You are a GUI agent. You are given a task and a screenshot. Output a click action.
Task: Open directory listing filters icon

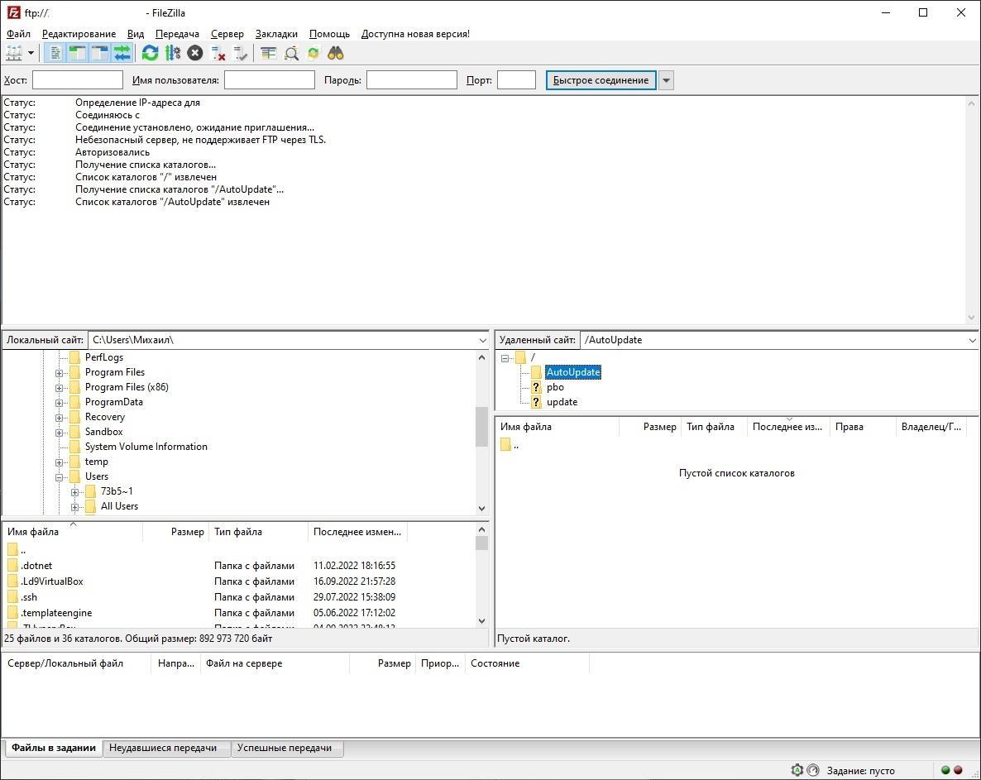tap(268, 53)
